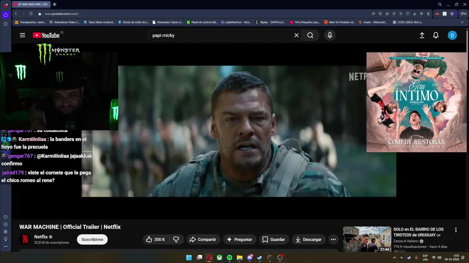Open the 'Texto Neón multicol...' bookmark
Screen dimensions: 469x263
coord(99,22)
